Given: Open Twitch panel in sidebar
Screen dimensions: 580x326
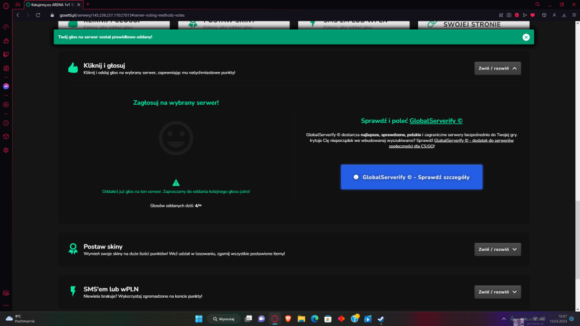Looking at the screenshot, I should click(x=6, y=54).
